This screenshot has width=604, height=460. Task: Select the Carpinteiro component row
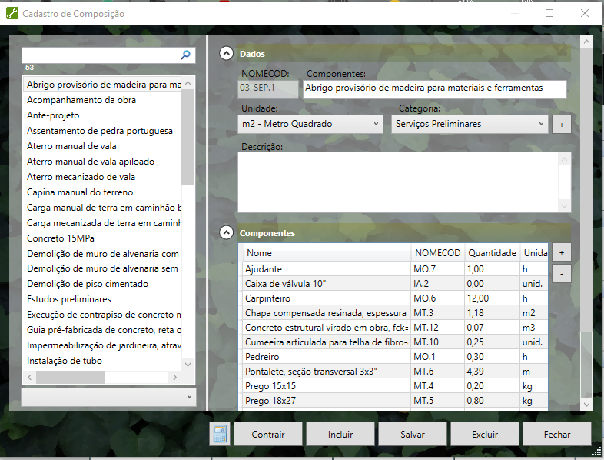[x=327, y=298]
